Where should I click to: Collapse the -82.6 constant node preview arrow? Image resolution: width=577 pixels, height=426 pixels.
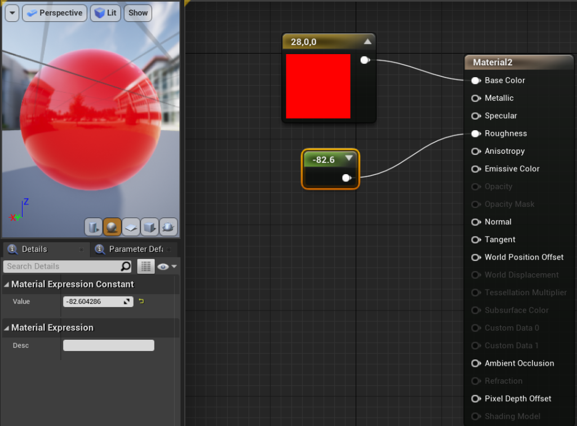(349, 158)
